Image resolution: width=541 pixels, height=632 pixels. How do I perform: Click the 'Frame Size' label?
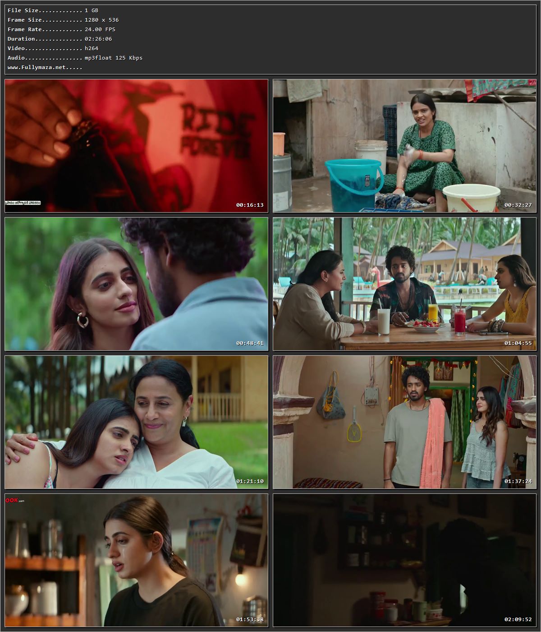25,20
